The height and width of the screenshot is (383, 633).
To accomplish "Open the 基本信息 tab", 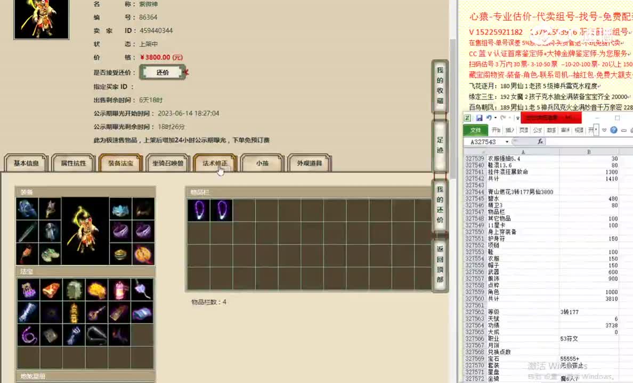I will [x=26, y=163].
